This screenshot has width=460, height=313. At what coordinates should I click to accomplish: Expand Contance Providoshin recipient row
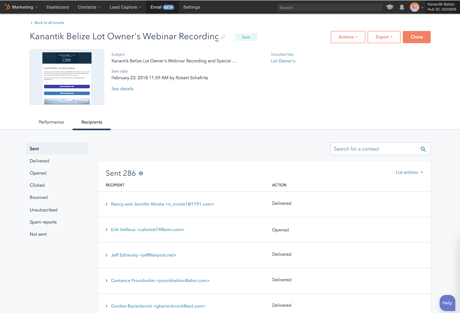106,281
